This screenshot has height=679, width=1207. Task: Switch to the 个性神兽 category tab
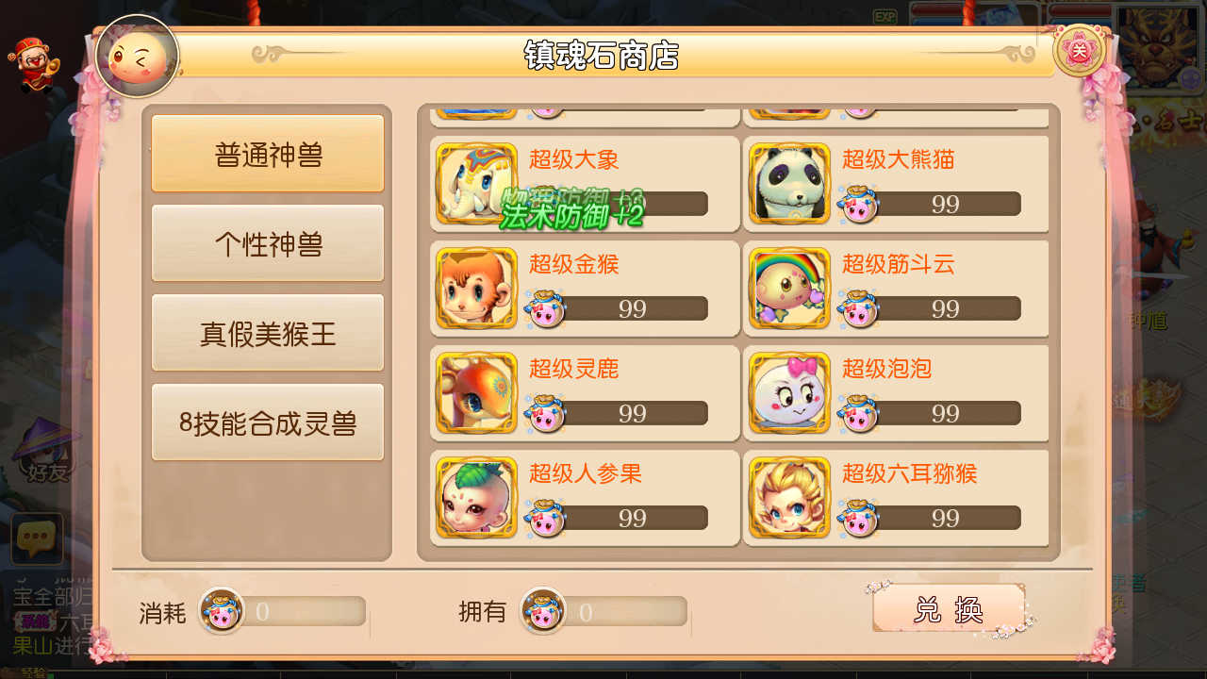tap(268, 243)
